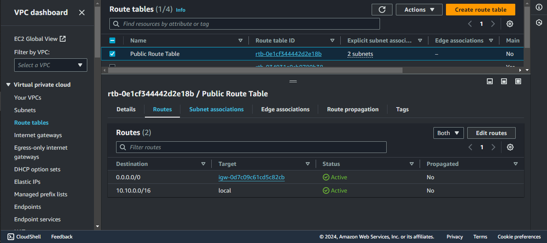Open Feedback in the footer
The width and height of the screenshot is (547, 243).
pyautogui.click(x=62, y=237)
